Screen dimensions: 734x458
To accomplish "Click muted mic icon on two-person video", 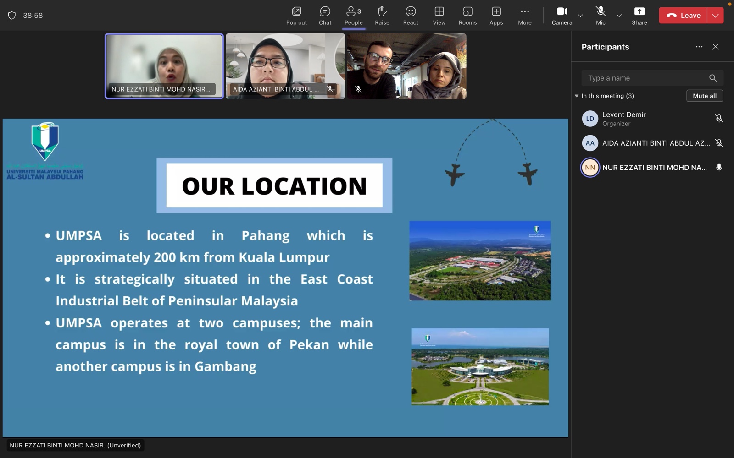I will (x=358, y=89).
